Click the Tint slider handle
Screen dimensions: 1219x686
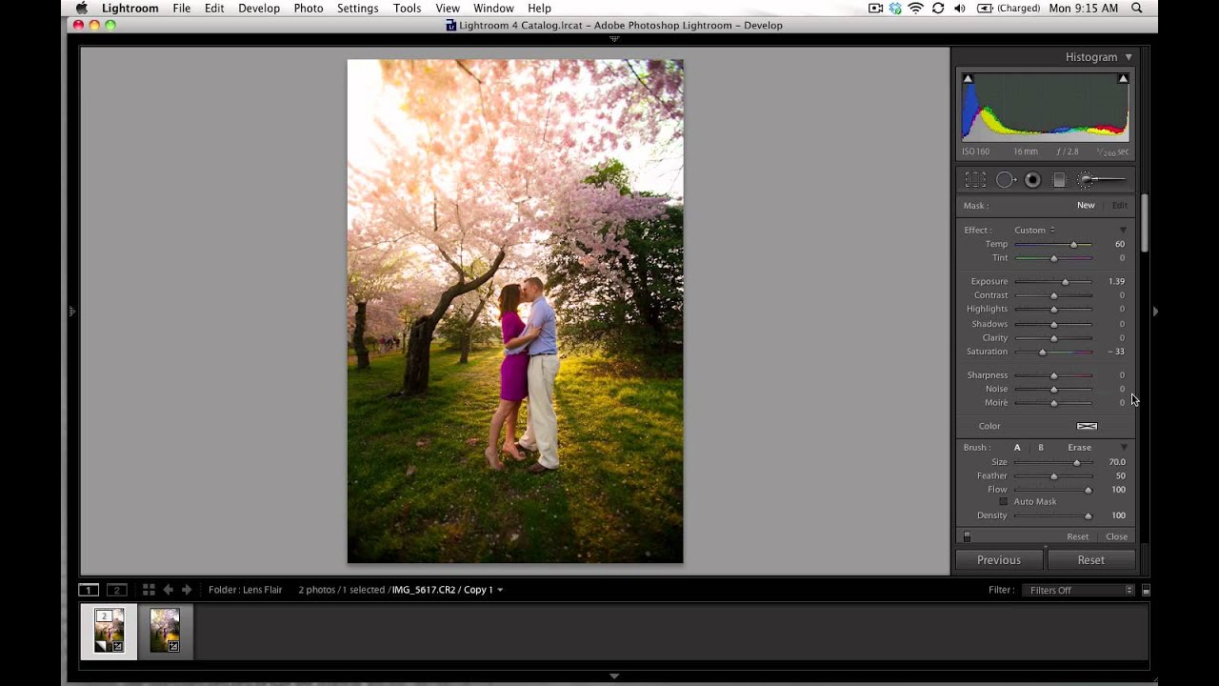(1053, 258)
